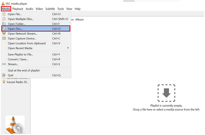This screenshot has width=205, height=135.
Task: Click the Open Folder icon
Action: click(x=4, y=24)
